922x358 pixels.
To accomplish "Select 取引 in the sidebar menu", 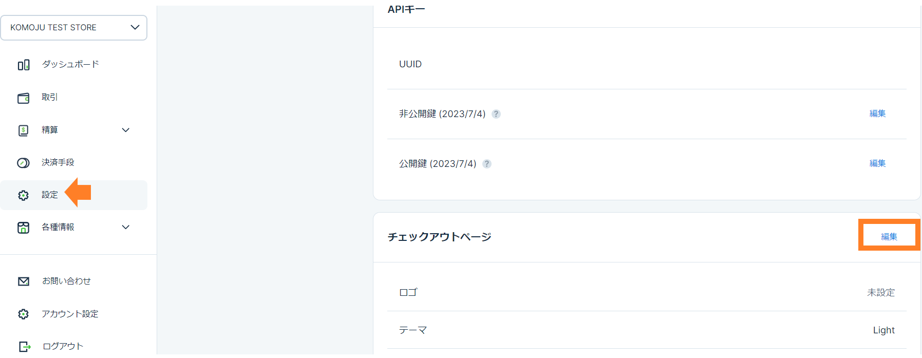I will [50, 97].
